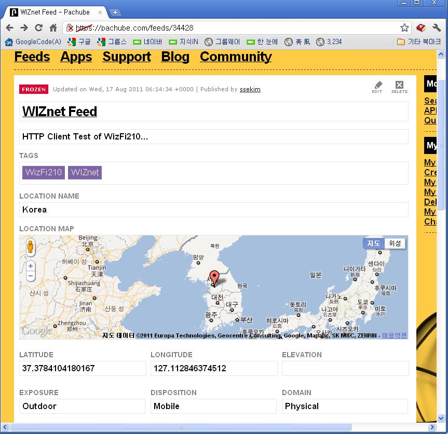
Task: Open the Community navigation item
Action: 236,57
